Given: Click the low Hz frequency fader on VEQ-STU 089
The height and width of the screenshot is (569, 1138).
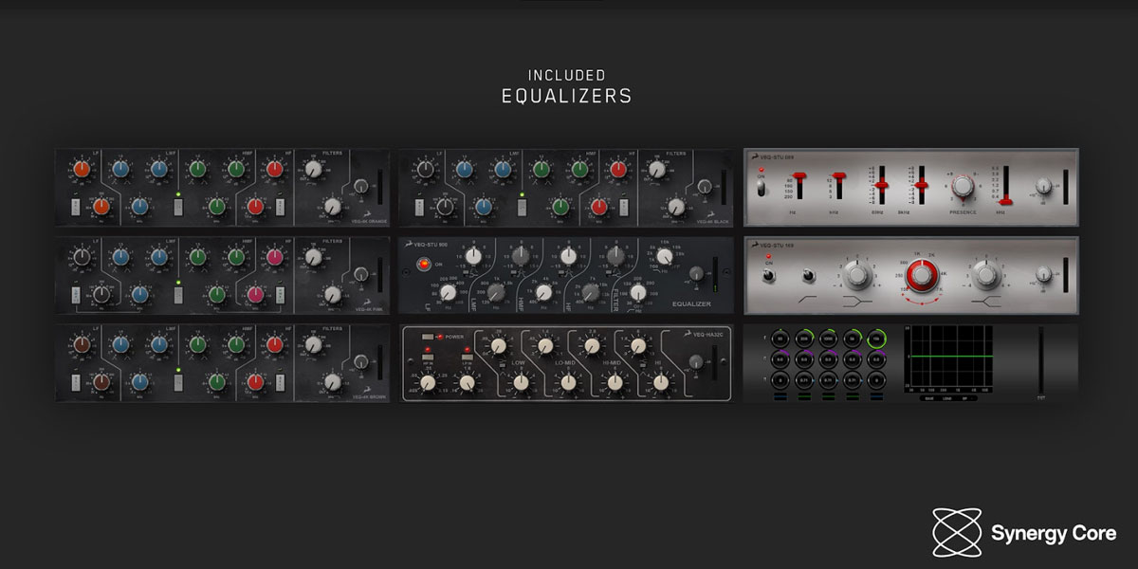Looking at the screenshot, I should 800,174.
